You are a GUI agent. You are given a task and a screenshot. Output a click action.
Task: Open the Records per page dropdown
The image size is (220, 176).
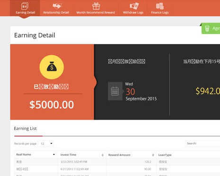click(46, 143)
